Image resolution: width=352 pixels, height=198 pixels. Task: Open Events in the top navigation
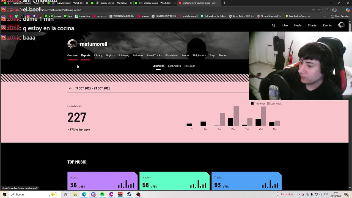tap(327, 25)
